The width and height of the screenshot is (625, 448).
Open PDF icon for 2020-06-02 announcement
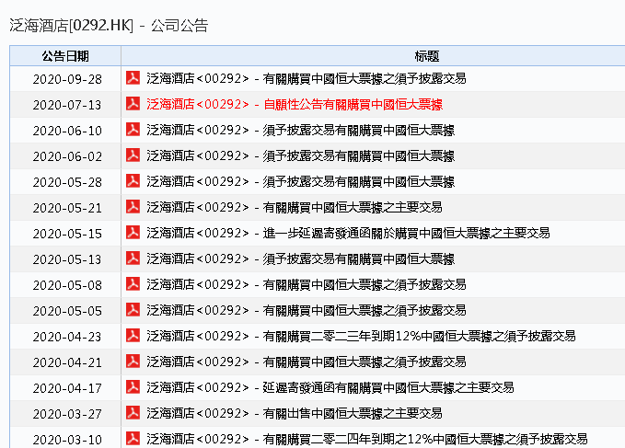tap(133, 155)
